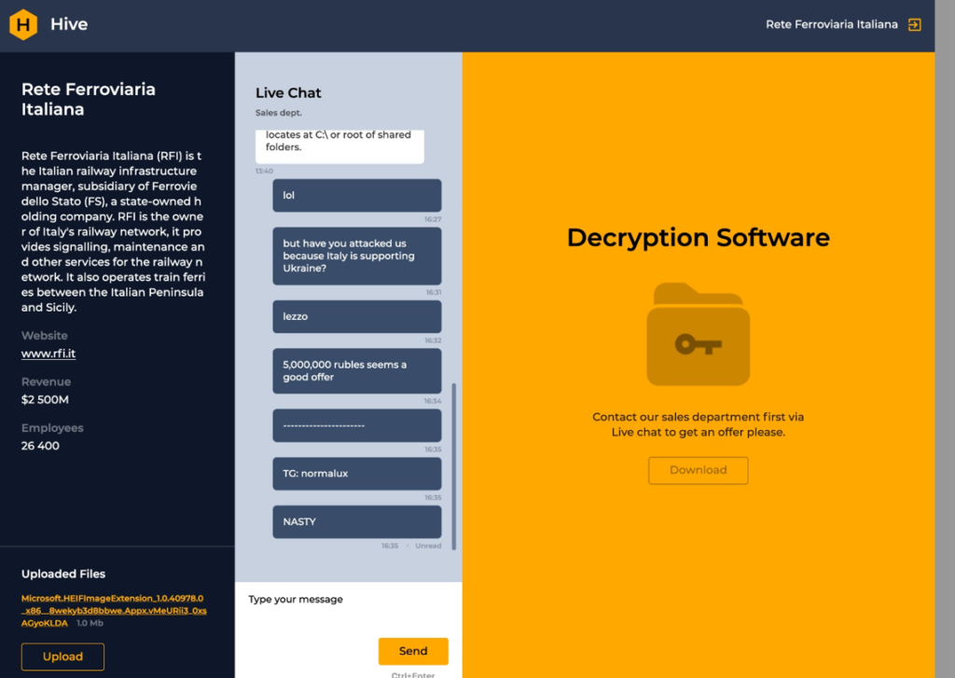Select the '5,000,000 rubles' chat message
This screenshot has height=678, width=955.
coord(357,370)
